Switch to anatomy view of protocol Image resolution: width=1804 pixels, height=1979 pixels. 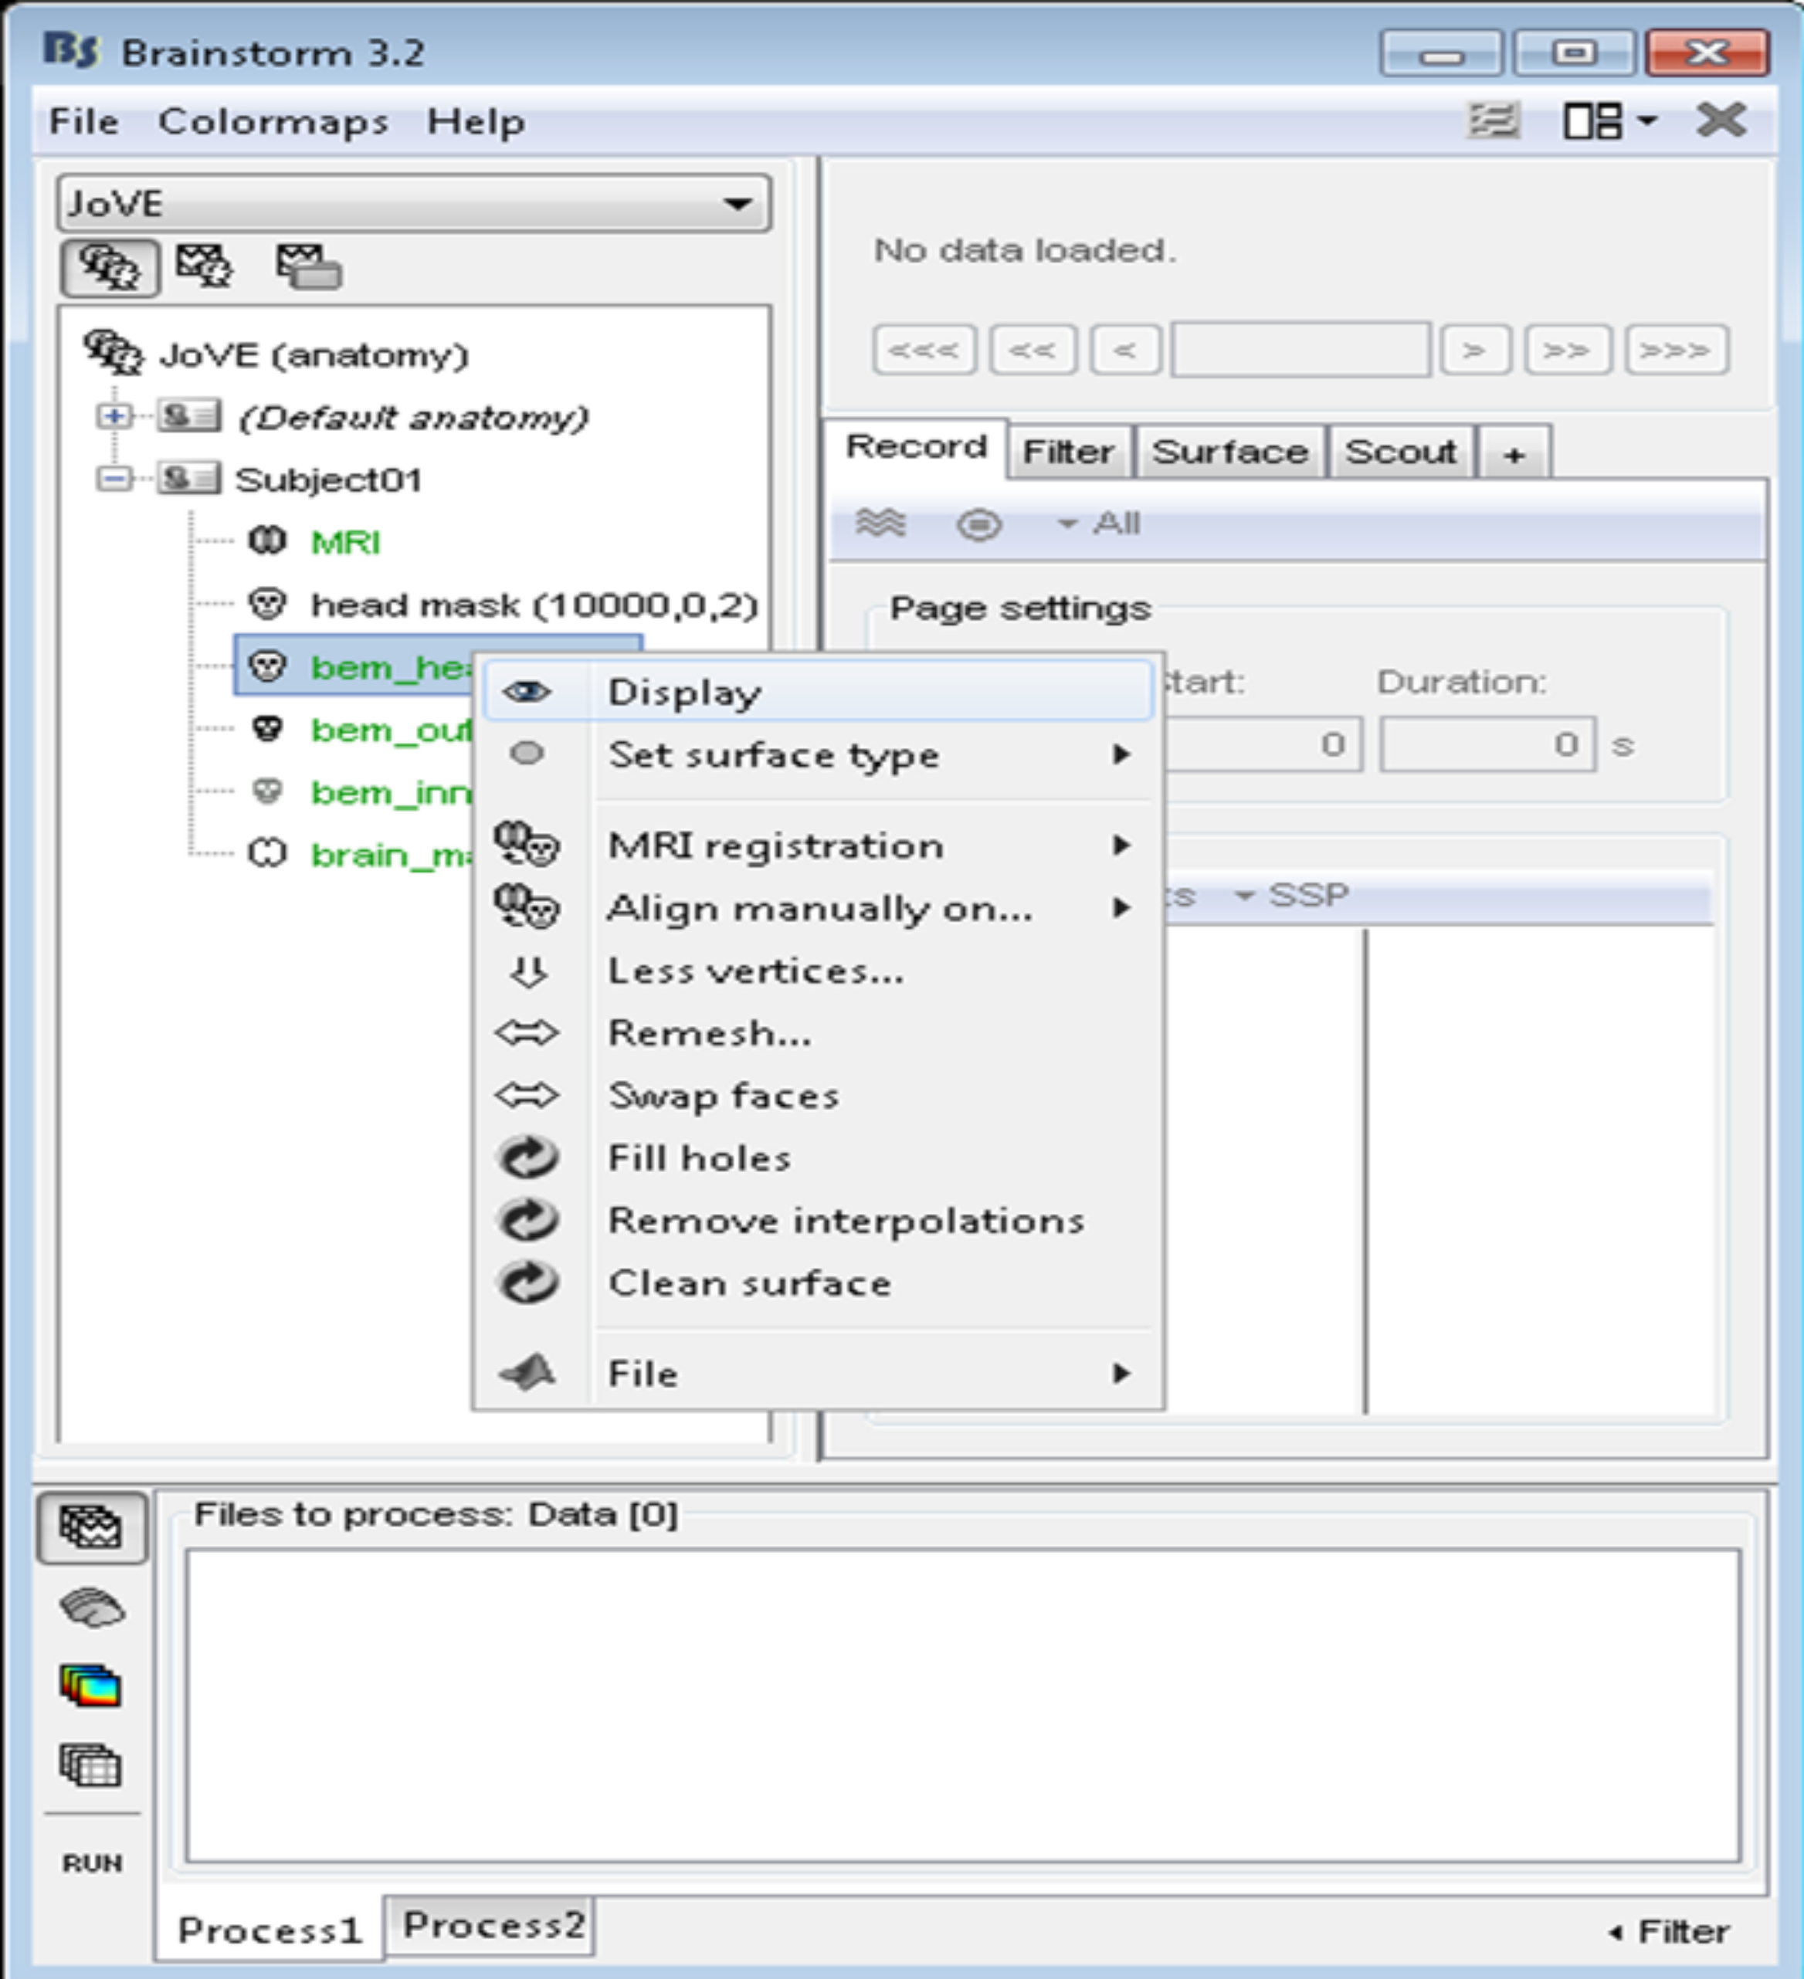coord(109,268)
